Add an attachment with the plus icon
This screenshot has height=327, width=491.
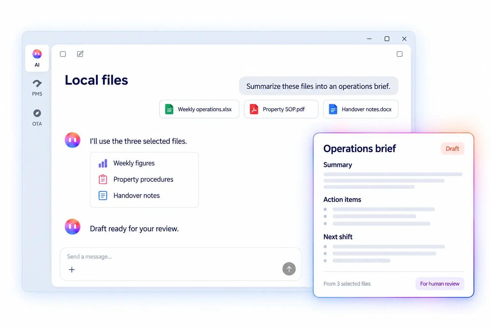click(72, 270)
